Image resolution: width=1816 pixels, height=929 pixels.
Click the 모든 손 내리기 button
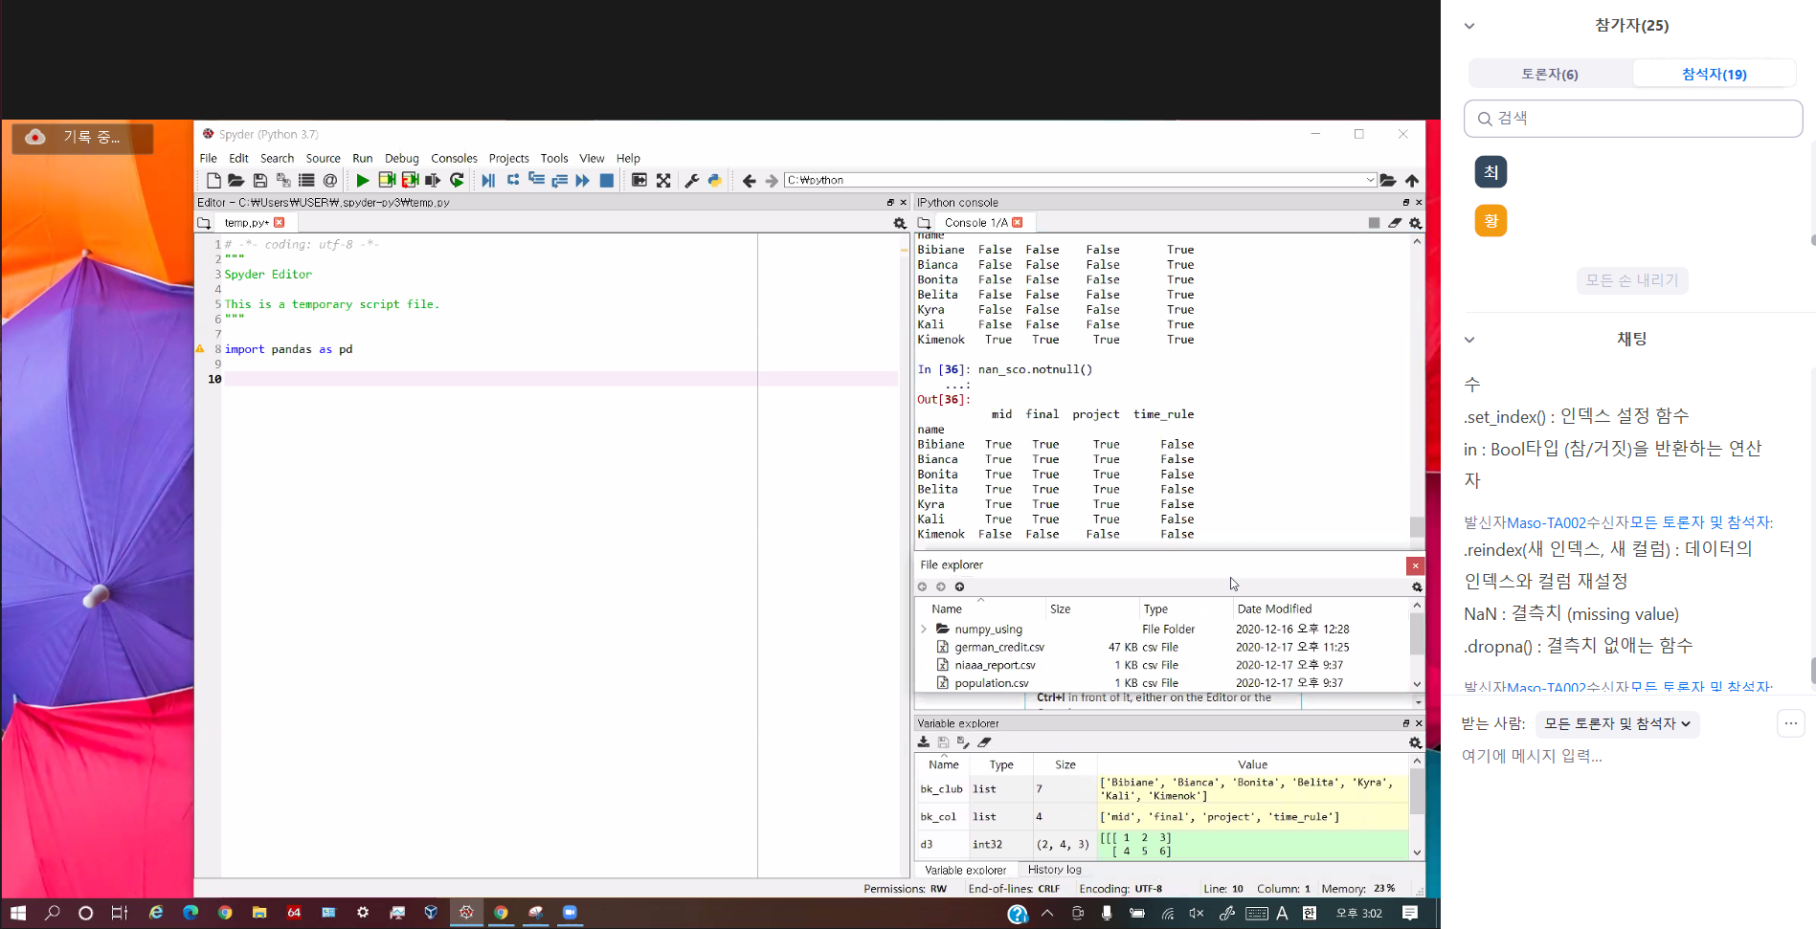[x=1631, y=280]
